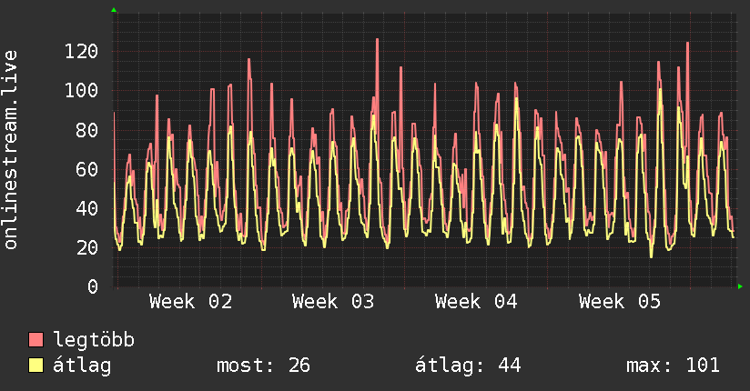Screen dimensions: 750x391
Task: Click the 80 y-axis tick label
Action: coord(87,129)
